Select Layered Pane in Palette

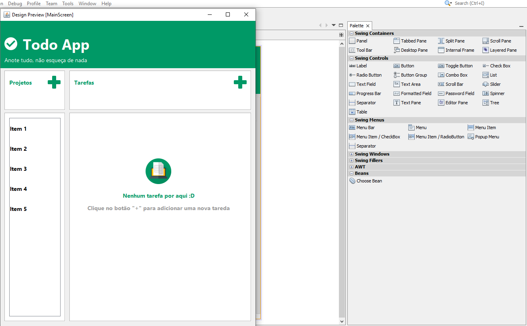tap(500, 50)
